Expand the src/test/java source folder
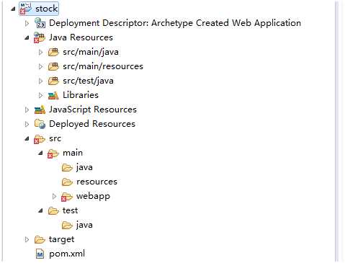 coord(40,81)
